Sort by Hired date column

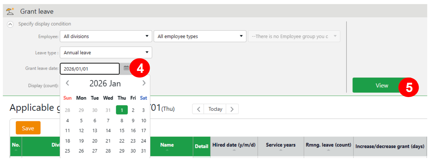coord(234,146)
